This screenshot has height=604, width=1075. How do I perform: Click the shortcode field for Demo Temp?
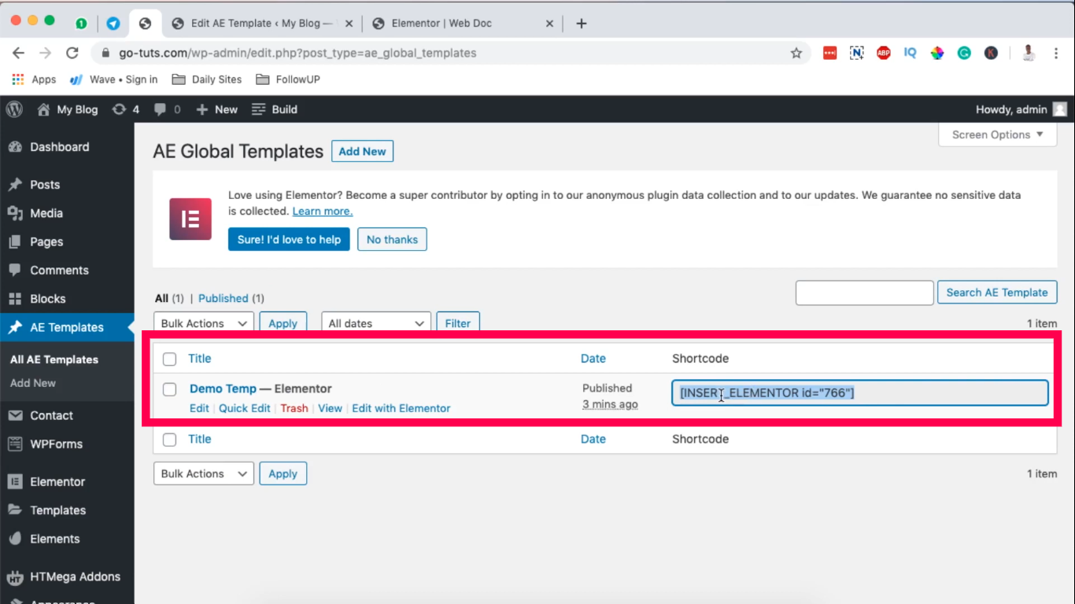pos(859,392)
